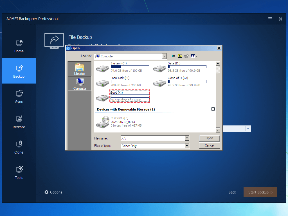Click '74.0 GB free of 100 GB' text

126,71
